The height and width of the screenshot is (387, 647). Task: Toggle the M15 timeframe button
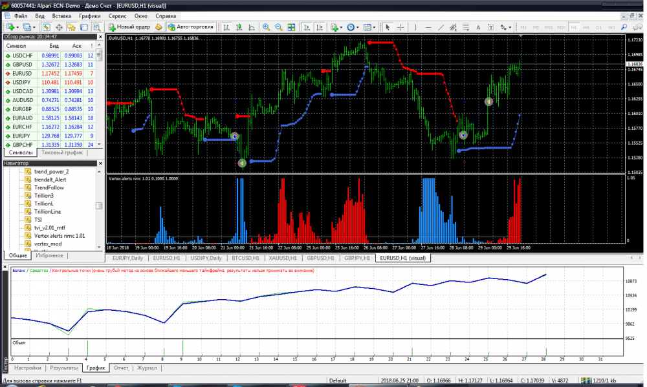point(548,27)
